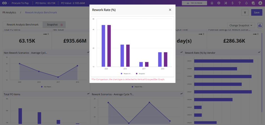Expand the dropdown arrow beside the logo
Viewport: 265px width, 125px height.
point(8,3)
